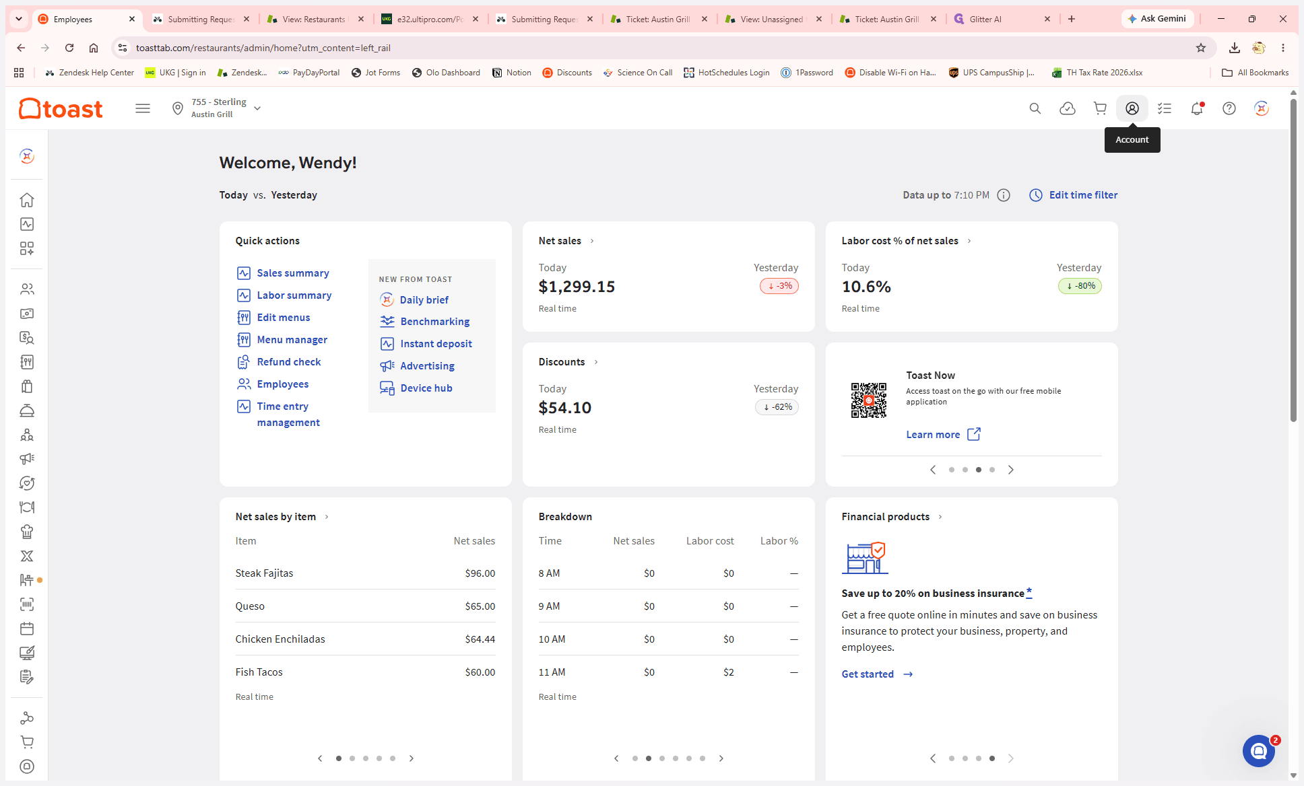
Task: Go to previous slide in Toast Now carousel
Action: [933, 470]
